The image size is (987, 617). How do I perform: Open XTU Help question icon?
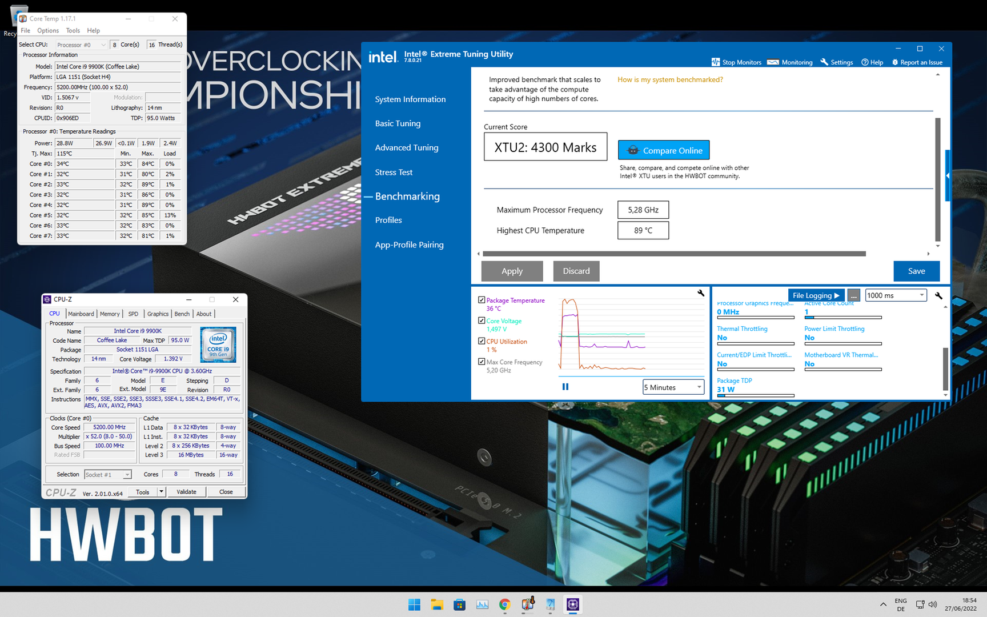(x=865, y=62)
